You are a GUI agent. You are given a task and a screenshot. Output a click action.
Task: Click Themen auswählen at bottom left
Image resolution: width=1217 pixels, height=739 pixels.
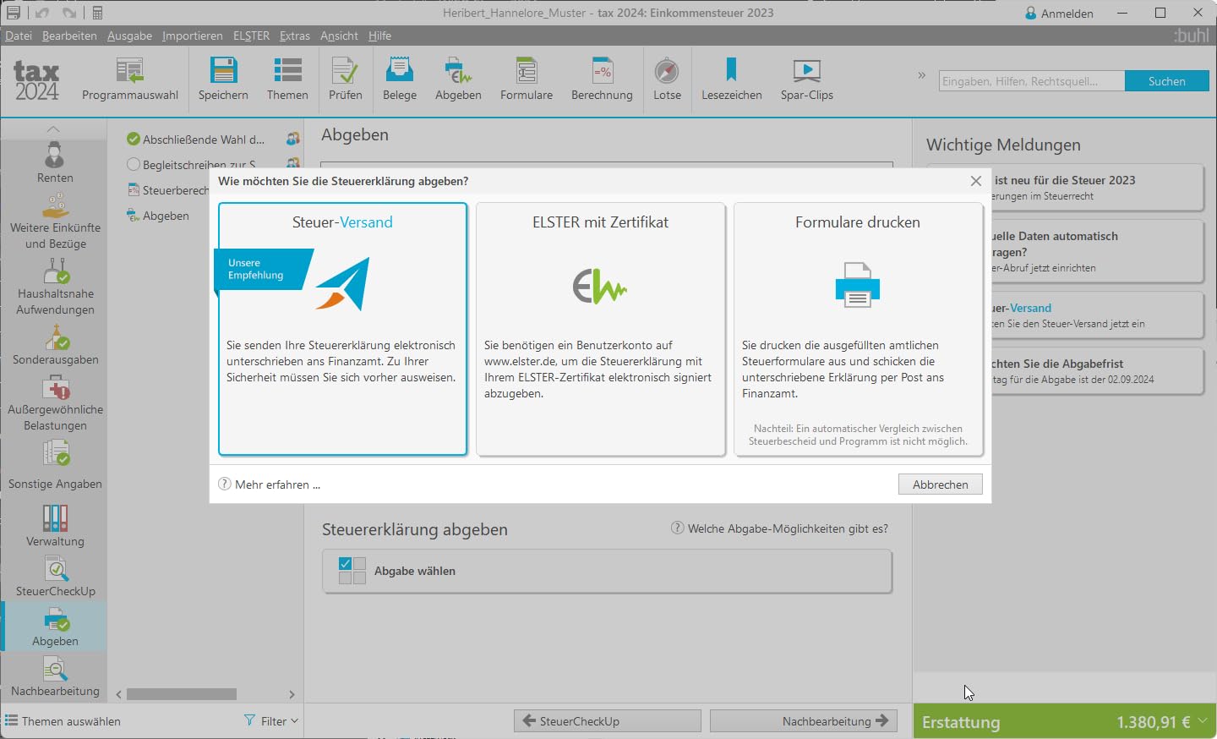tap(63, 721)
